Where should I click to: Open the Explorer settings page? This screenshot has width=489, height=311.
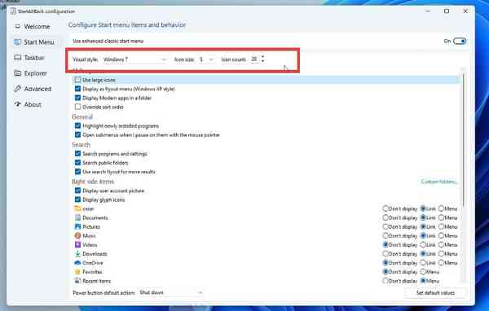pyautogui.click(x=31, y=73)
